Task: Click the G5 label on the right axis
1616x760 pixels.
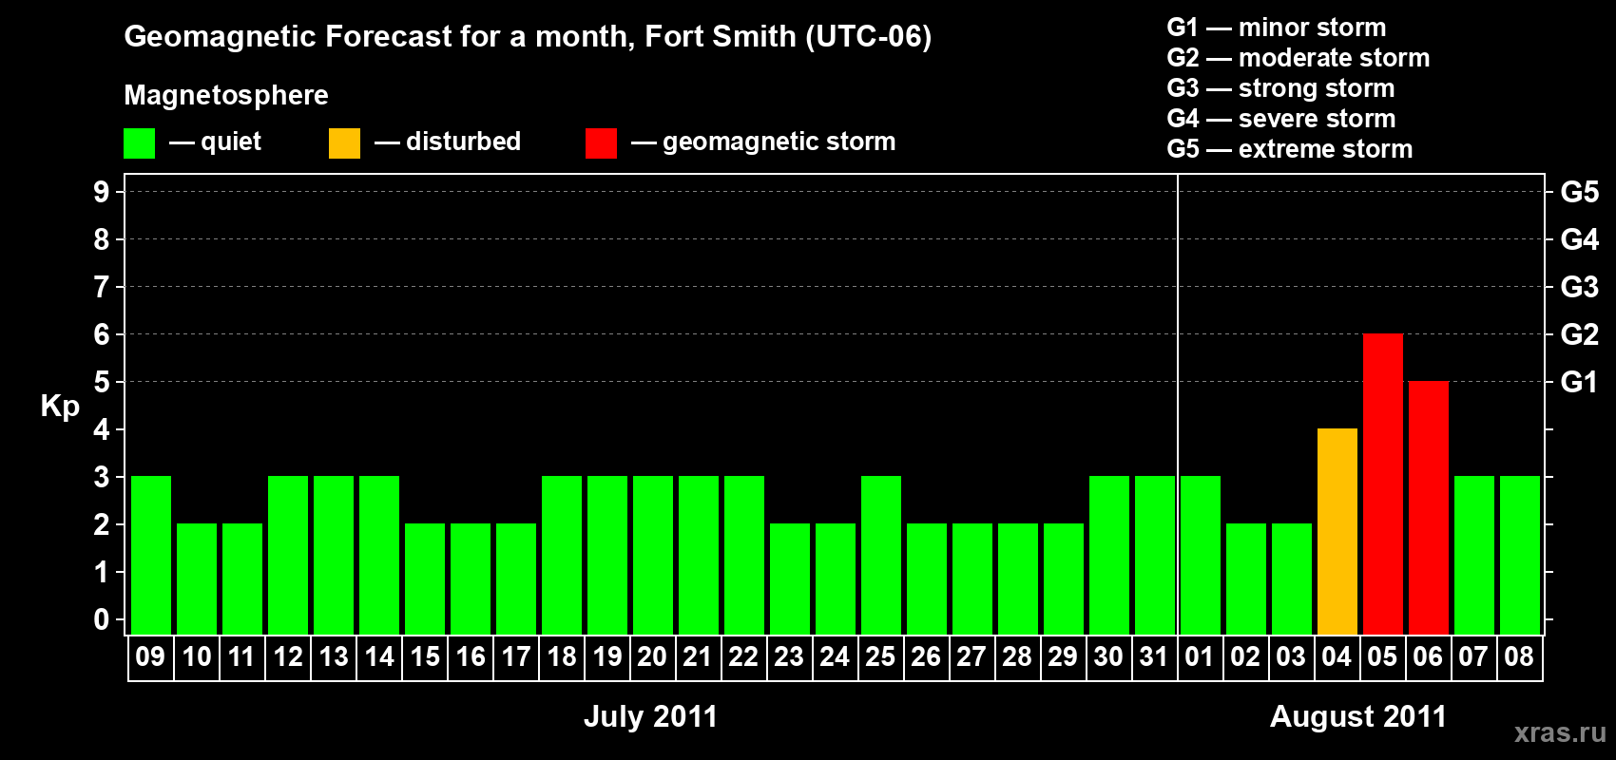Action: tap(1579, 192)
